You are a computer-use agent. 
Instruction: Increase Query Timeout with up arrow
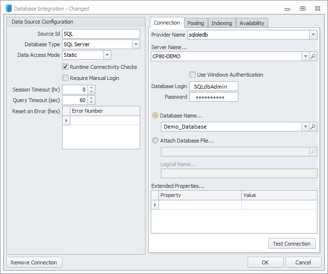pos(91,98)
